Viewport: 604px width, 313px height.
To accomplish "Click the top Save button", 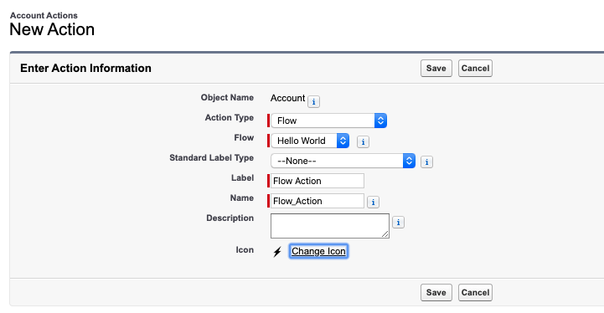I will (436, 68).
